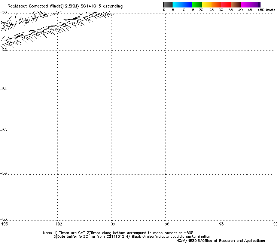Viewport: 277px width, 243px height.
Task: Click the gray 0-5 knots color segment
Action: [x=168, y=4]
